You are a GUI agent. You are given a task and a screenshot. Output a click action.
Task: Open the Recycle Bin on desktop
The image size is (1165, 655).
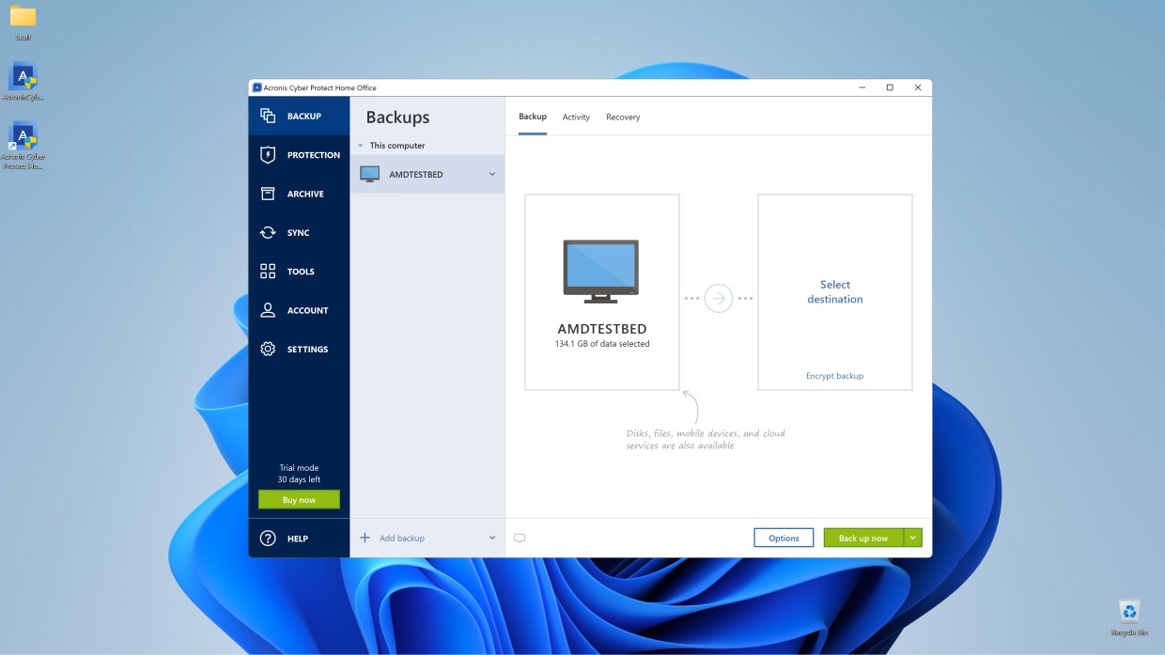click(x=1128, y=612)
